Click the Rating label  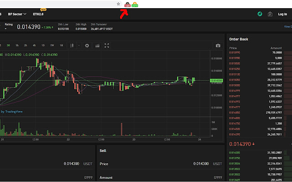pyautogui.click(x=9, y=25)
